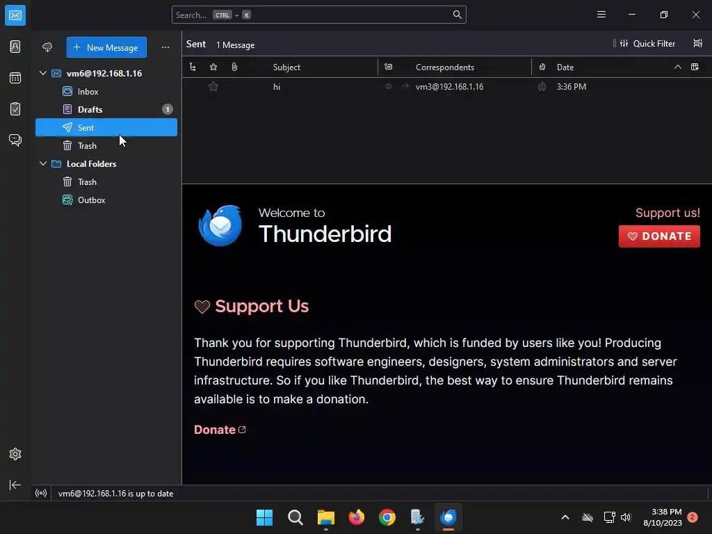
Task: Sort by attachment column header
Action: tap(234, 67)
